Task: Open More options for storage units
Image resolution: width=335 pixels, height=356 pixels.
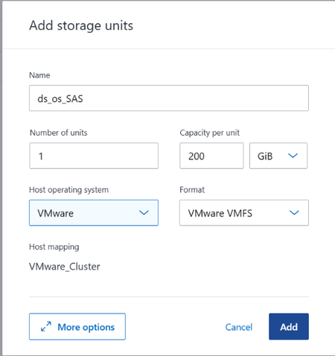Action: pyautogui.click(x=77, y=326)
